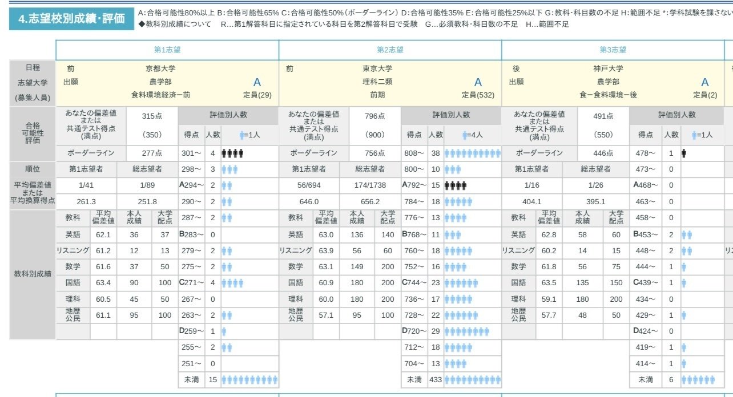
Task: Click the A grade beside 東京大学
Action: [x=478, y=82]
